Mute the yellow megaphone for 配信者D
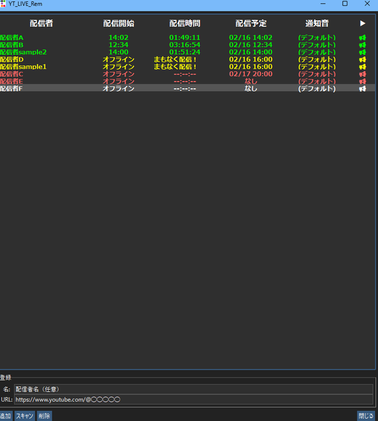 click(362, 59)
